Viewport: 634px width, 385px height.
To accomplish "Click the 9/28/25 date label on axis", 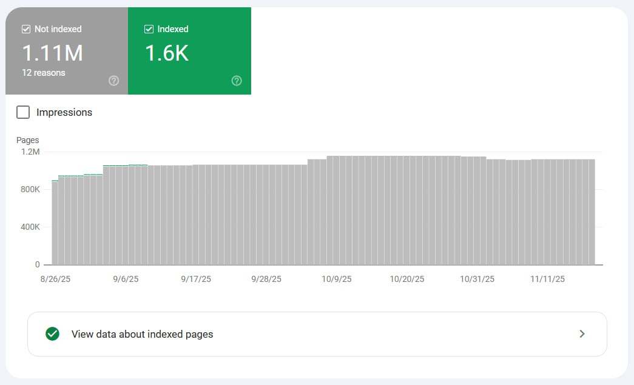I will coord(266,280).
